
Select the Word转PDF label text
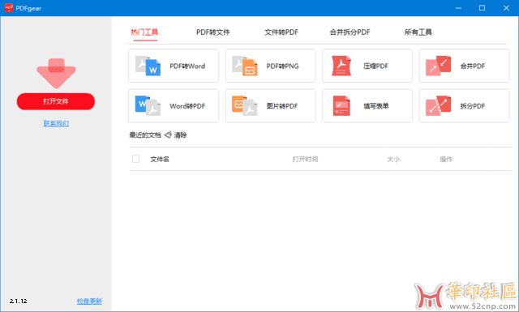(187, 106)
